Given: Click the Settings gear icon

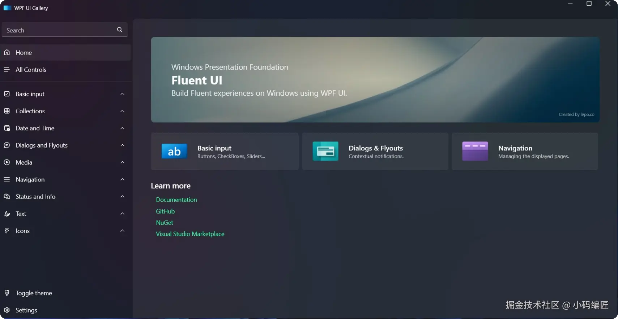Looking at the screenshot, I should [7, 310].
